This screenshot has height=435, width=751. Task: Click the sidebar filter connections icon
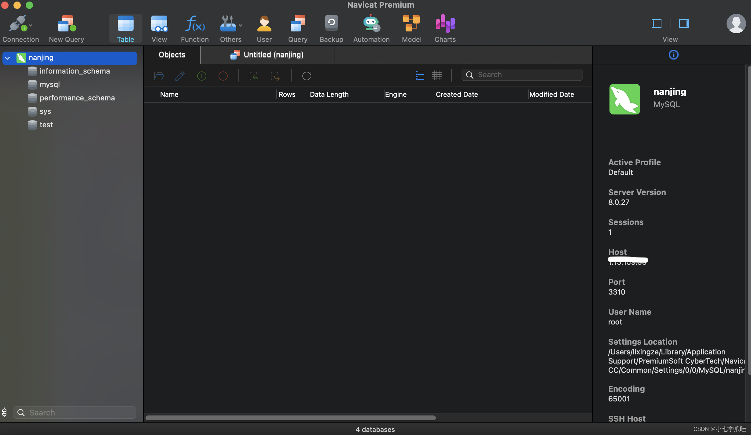coord(4,412)
